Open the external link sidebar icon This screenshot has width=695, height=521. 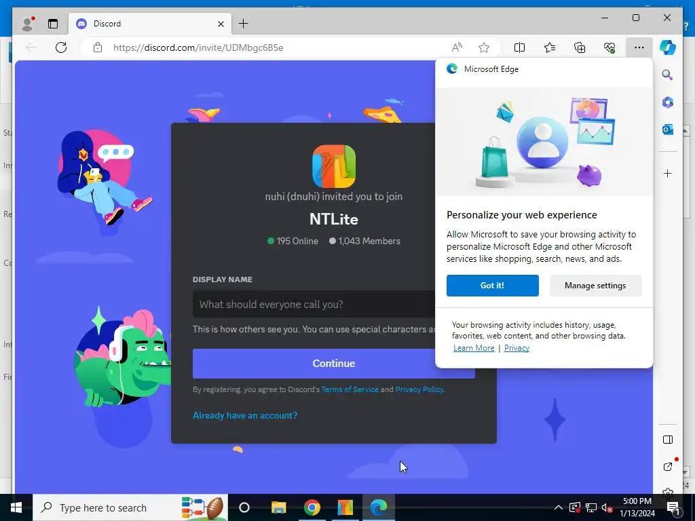click(668, 467)
